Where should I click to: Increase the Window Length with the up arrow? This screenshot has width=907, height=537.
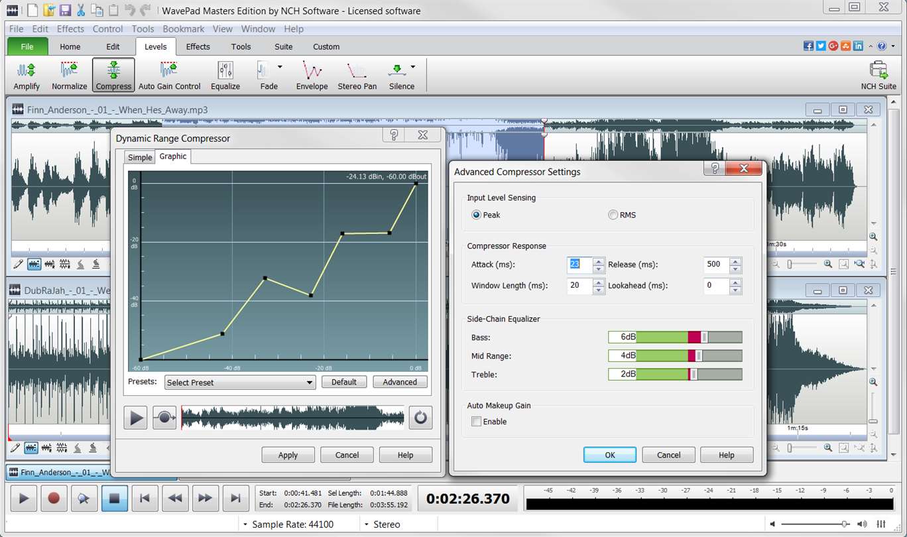point(599,282)
